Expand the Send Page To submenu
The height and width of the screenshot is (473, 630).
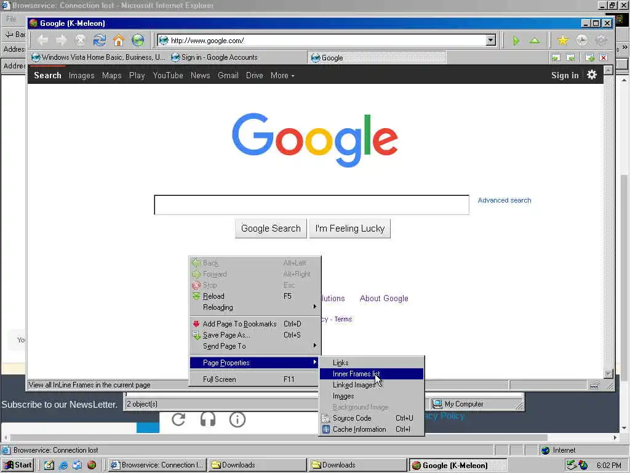click(x=255, y=346)
